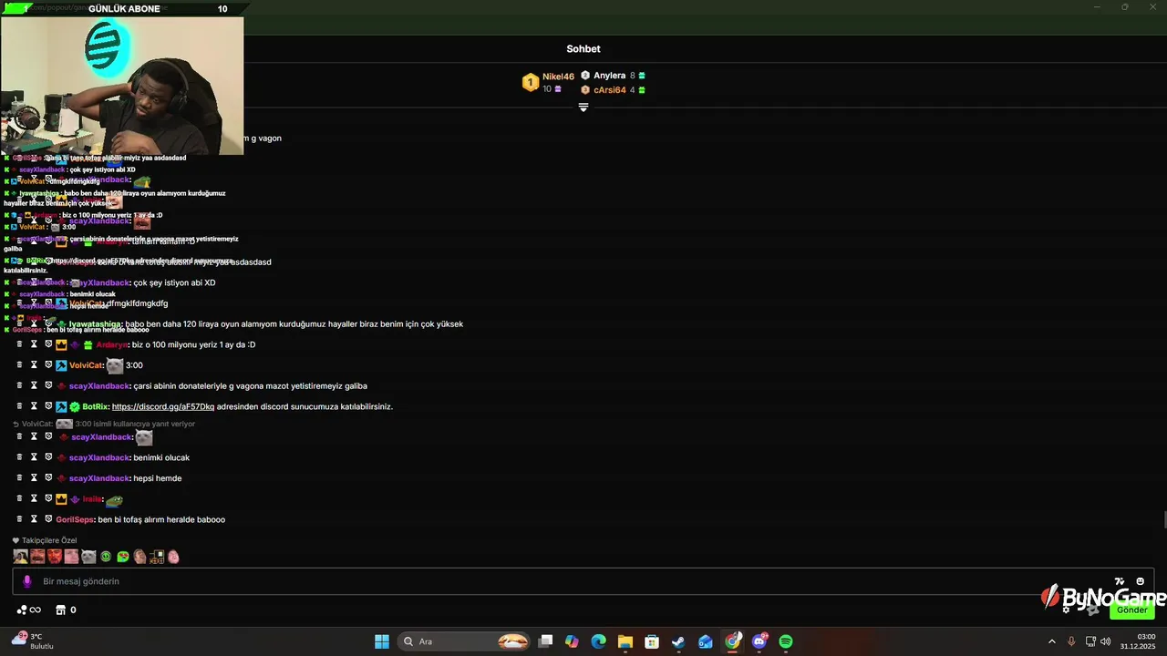
Task: Open Steam from the taskbar
Action: pos(678,641)
